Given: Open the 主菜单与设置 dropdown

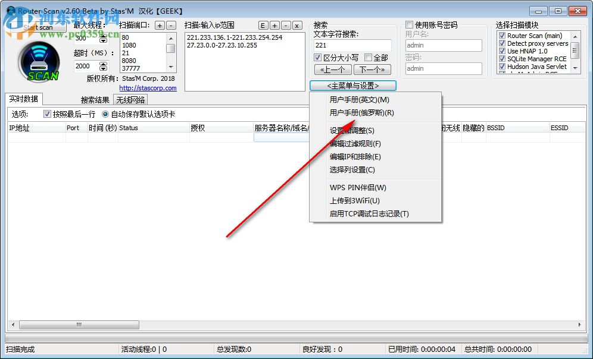Looking at the screenshot, I should coord(352,85).
